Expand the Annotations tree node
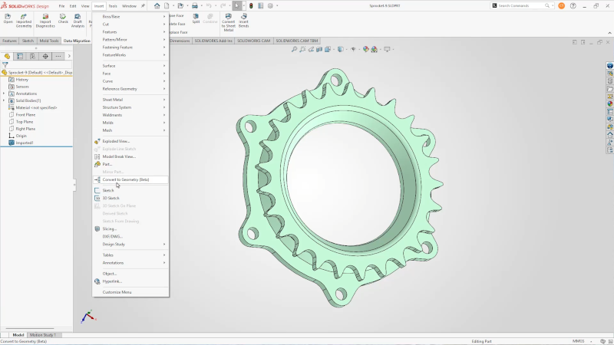The width and height of the screenshot is (614, 345). click(x=4, y=94)
